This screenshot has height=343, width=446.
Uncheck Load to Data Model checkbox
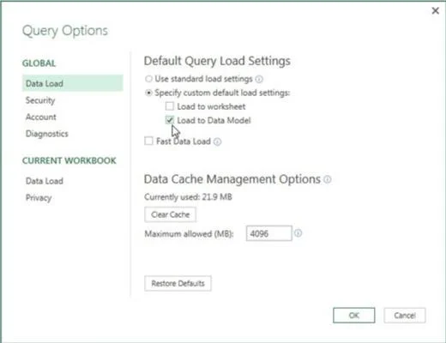[170, 120]
